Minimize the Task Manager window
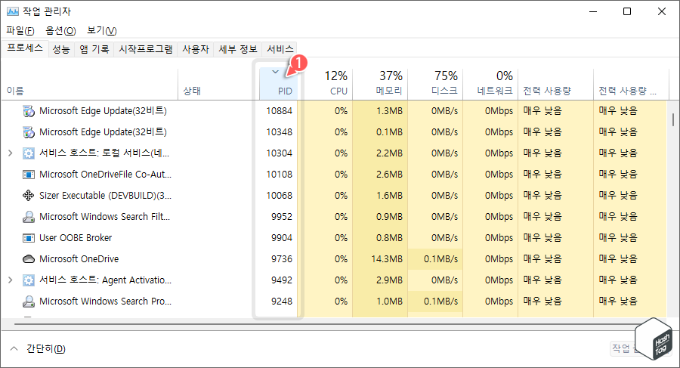Screen dimensions: 680x368 [593, 12]
